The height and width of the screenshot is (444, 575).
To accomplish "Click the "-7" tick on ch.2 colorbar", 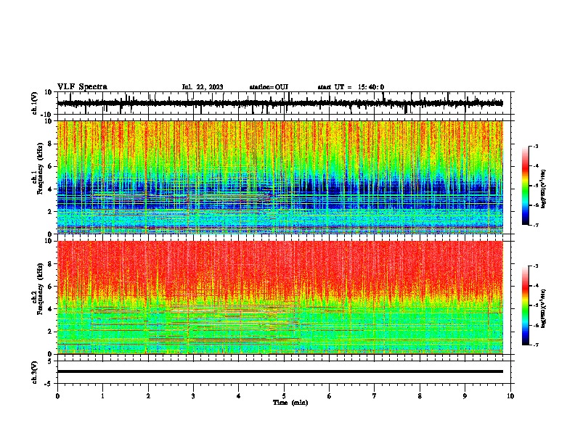I will point(536,345).
